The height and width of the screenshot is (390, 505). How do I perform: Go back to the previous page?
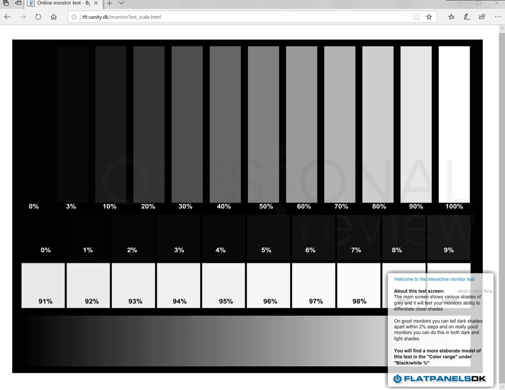pyautogui.click(x=8, y=17)
